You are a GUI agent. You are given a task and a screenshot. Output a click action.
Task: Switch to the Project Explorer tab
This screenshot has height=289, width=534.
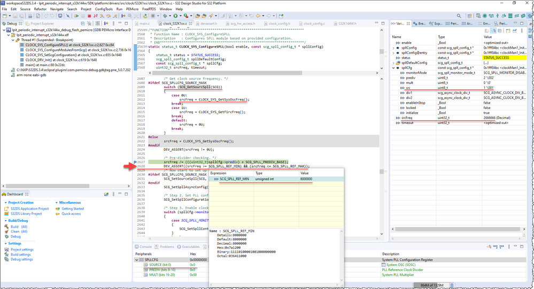(x=43, y=24)
